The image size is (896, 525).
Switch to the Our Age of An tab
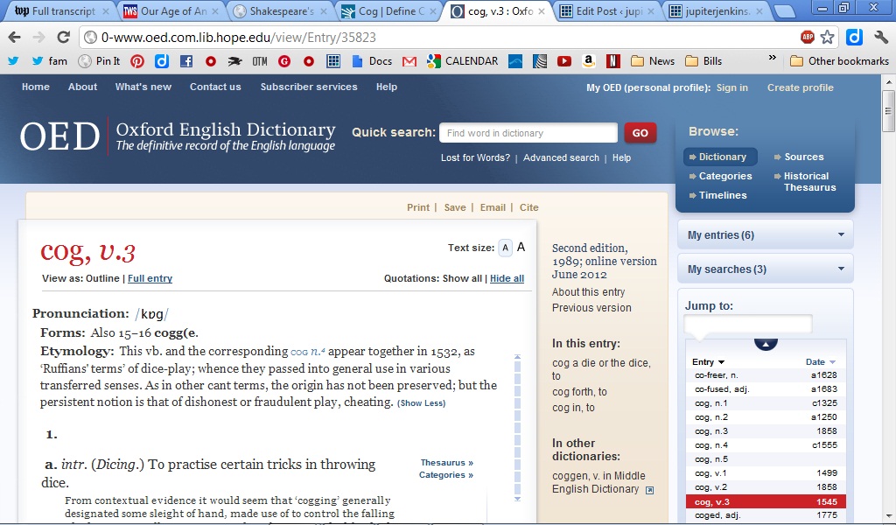(171, 11)
